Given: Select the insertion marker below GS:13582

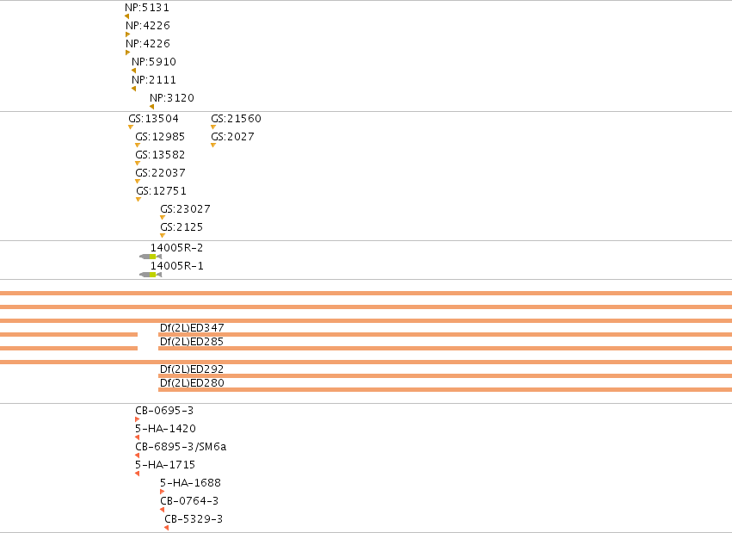Looking at the screenshot, I should click(x=138, y=164).
